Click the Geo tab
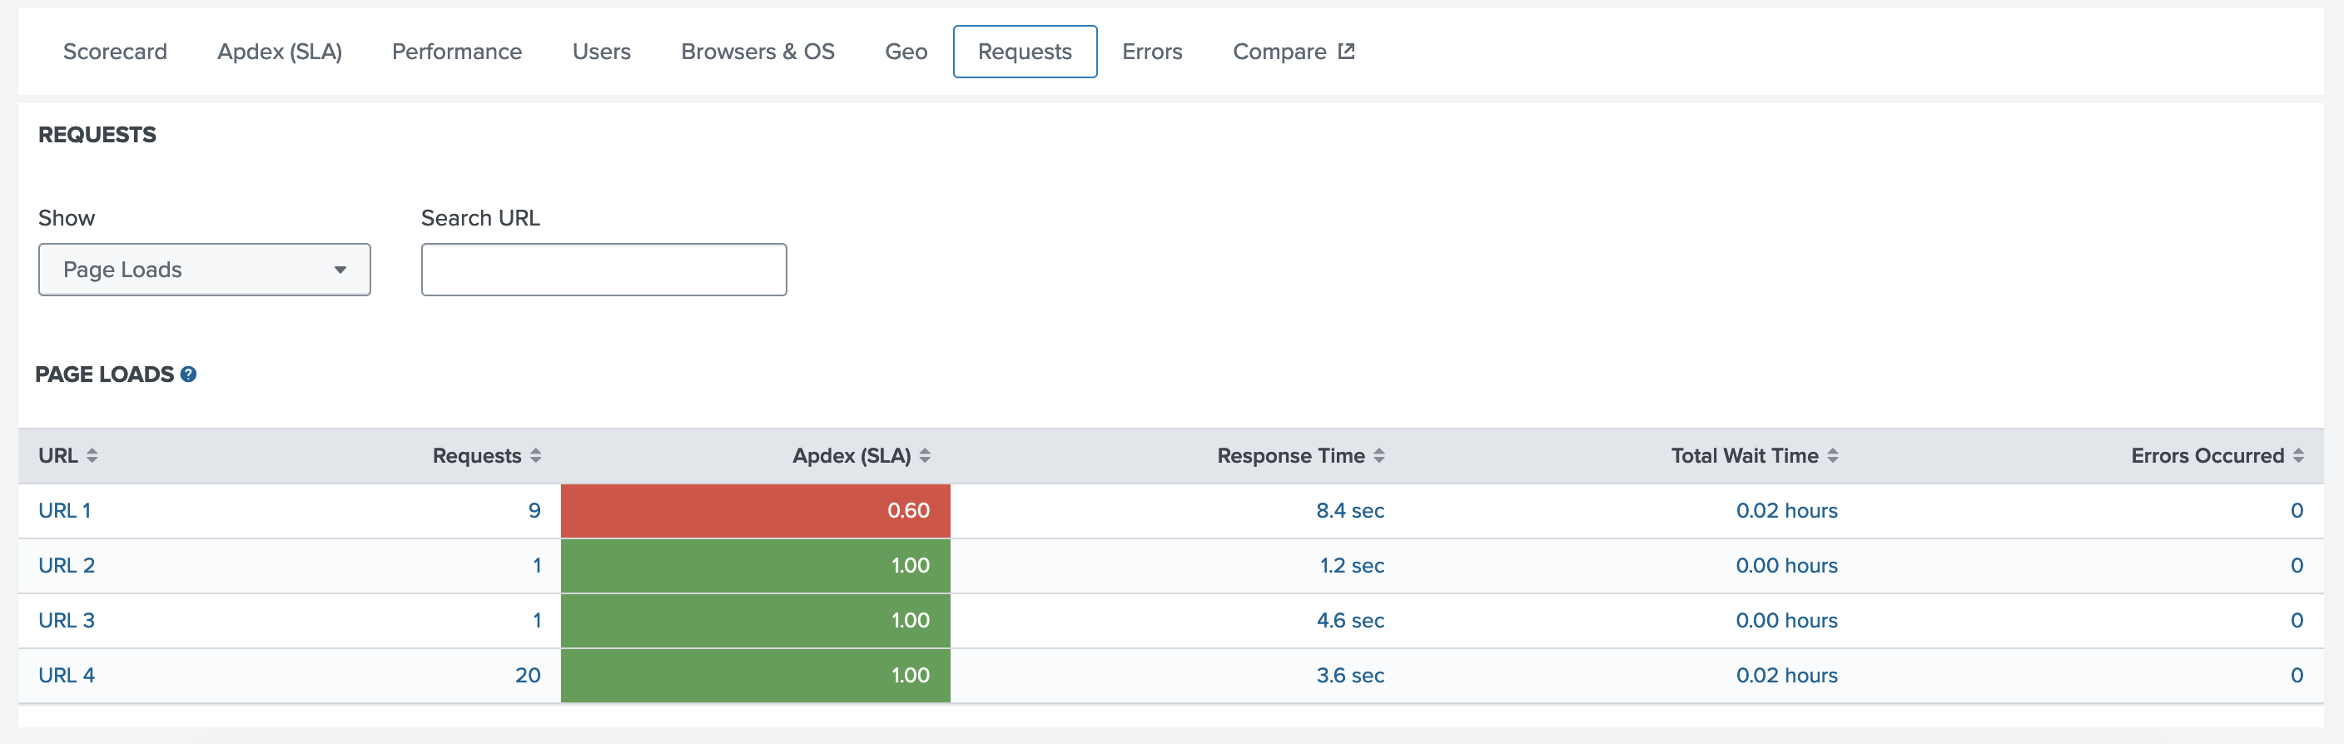Viewport: 2344px width, 744px height. (906, 52)
